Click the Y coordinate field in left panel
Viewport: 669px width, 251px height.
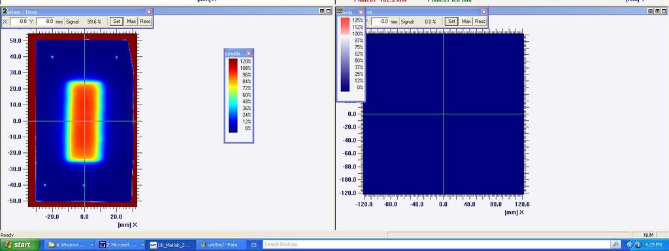(x=45, y=22)
